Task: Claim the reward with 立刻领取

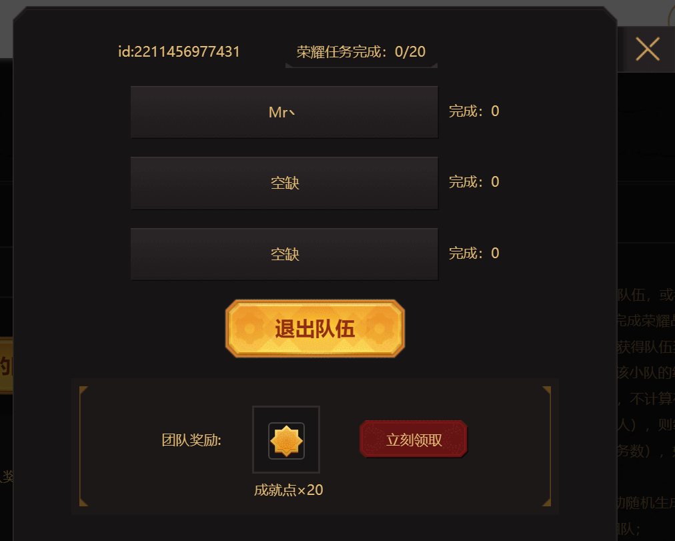Action: 414,440
